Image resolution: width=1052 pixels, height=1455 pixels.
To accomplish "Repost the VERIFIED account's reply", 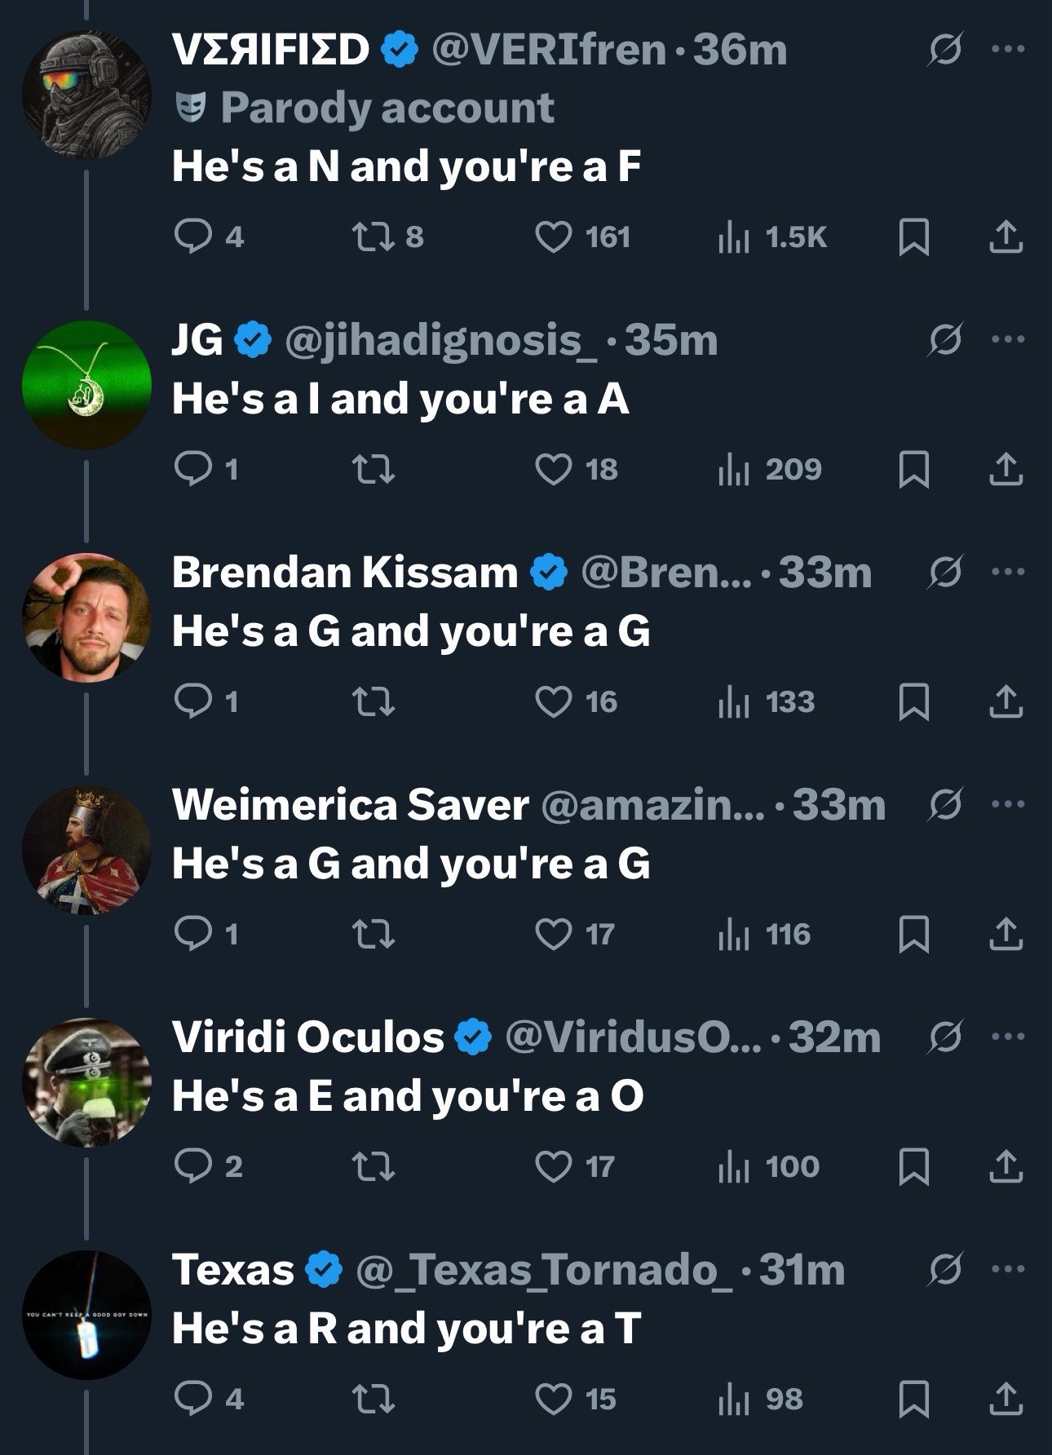I will tap(373, 237).
